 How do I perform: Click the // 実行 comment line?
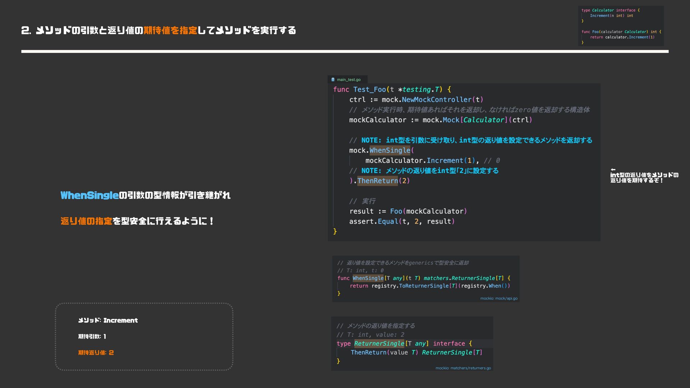pos(362,201)
